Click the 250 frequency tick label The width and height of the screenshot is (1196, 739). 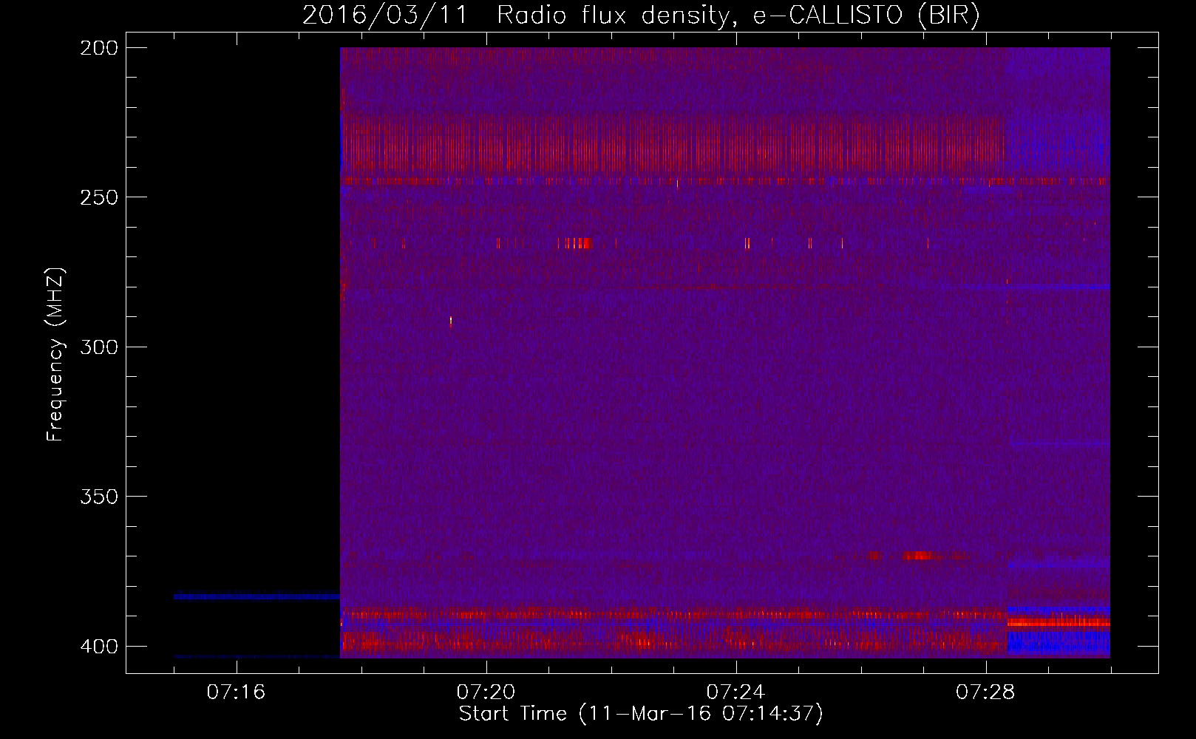[x=99, y=197]
